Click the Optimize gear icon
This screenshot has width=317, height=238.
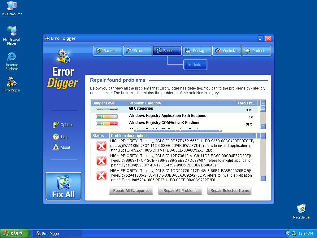click(218, 51)
